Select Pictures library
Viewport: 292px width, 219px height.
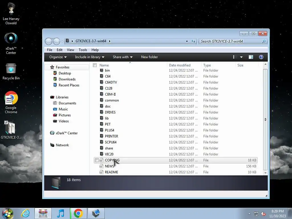tap(64, 115)
